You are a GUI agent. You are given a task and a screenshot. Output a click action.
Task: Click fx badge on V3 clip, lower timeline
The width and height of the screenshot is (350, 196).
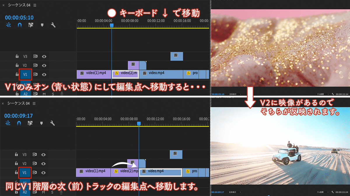176,153
